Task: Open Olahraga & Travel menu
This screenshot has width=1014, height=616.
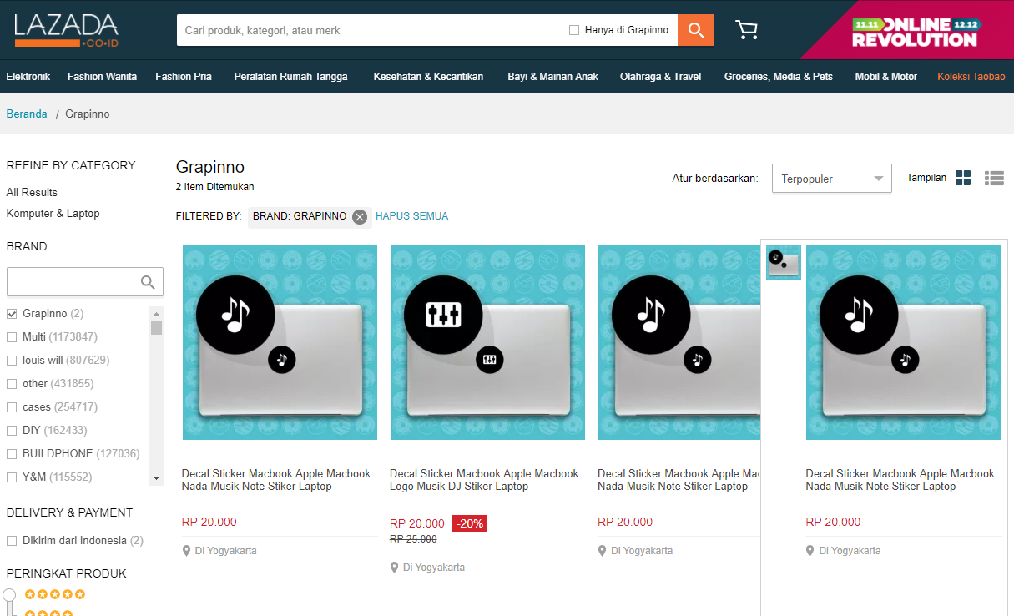Action: (661, 77)
